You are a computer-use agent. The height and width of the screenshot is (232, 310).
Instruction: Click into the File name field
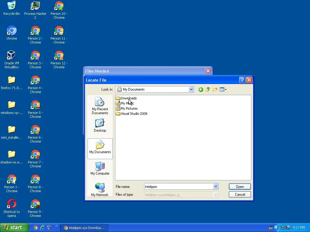[179, 186]
